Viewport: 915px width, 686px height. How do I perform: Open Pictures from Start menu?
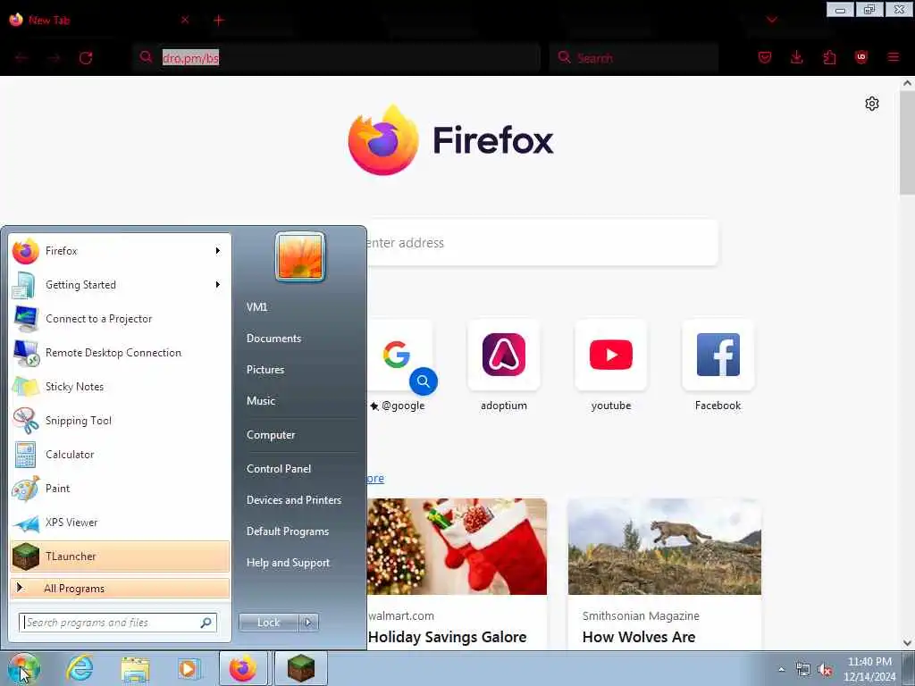click(x=265, y=369)
